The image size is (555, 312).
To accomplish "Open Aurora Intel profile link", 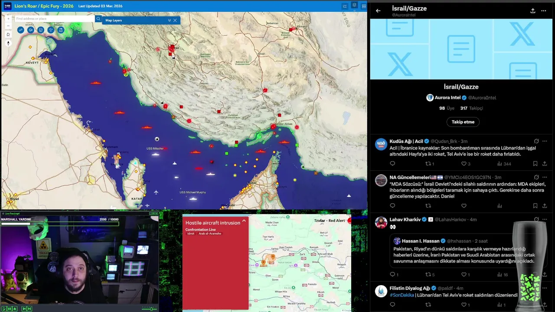I will pos(447,97).
